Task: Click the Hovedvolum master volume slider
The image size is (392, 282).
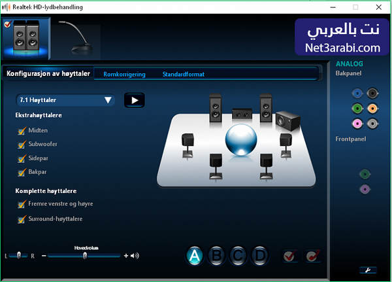Action: 84,256
